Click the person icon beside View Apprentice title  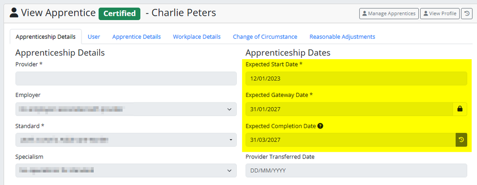(x=14, y=13)
